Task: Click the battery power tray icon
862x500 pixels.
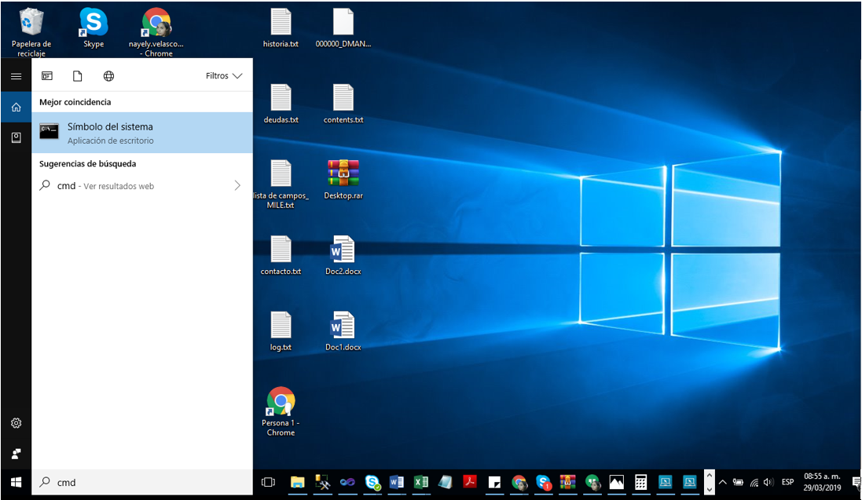Action: tap(739, 483)
